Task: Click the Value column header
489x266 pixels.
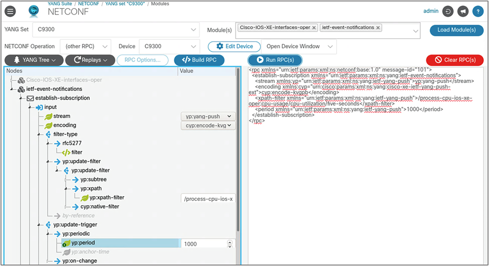Action: (x=207, y=71)
